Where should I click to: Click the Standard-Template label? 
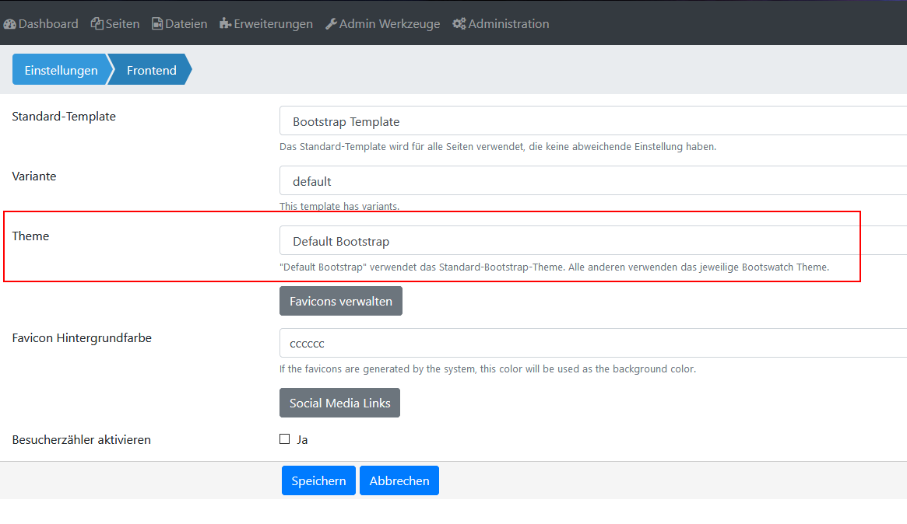[64, 116]
